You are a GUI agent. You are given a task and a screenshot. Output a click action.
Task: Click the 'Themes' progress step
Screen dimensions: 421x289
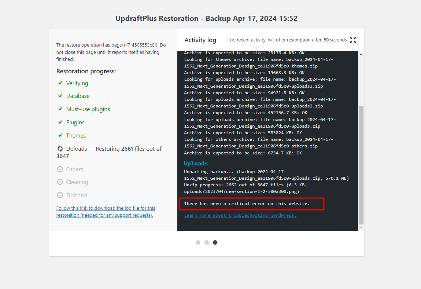pos(76,135)
